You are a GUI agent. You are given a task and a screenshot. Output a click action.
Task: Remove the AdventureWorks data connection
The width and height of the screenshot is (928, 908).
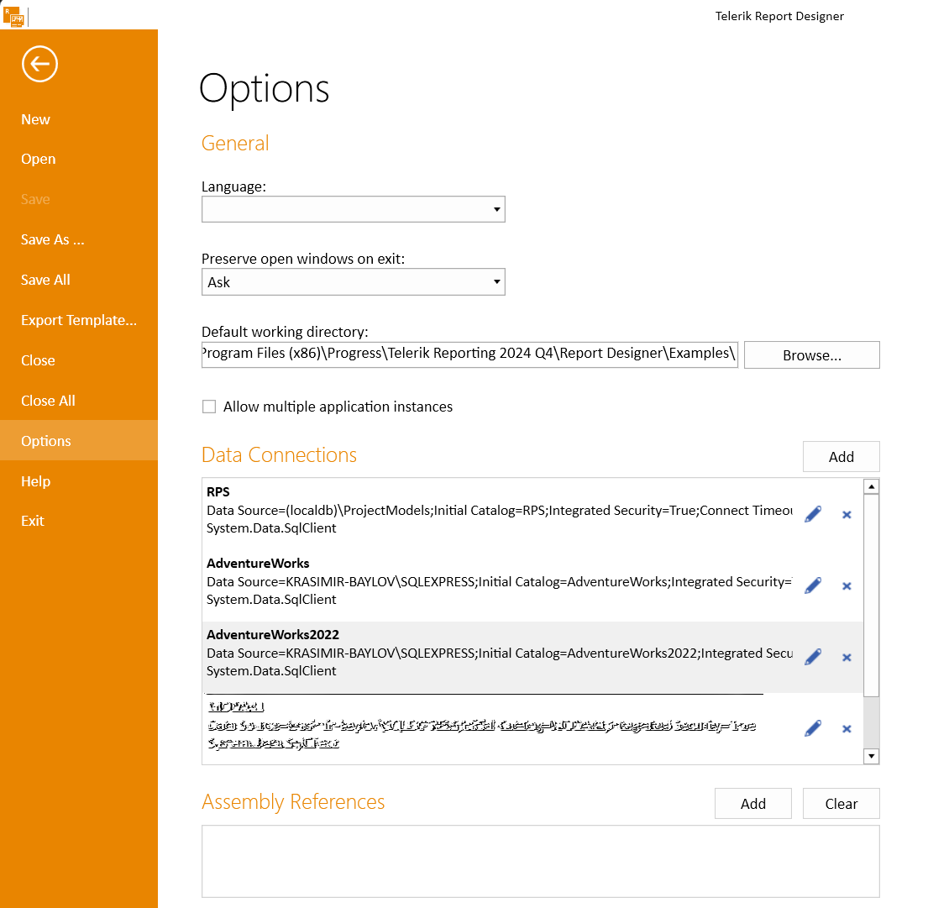847,585
